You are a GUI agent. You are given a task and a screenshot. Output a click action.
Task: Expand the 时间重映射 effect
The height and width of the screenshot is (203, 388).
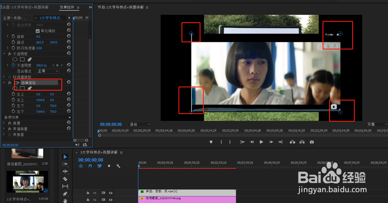point(4,77)
